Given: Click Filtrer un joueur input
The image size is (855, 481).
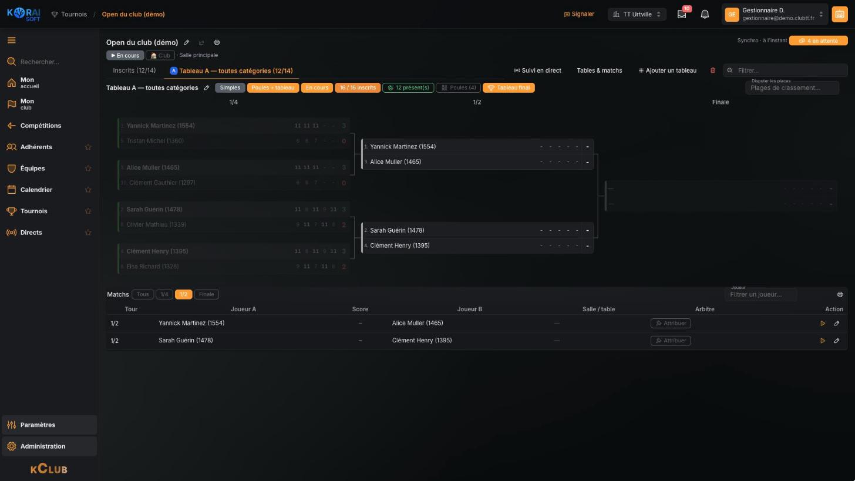Looking at the screenshot, I should (x=760, y=295).
